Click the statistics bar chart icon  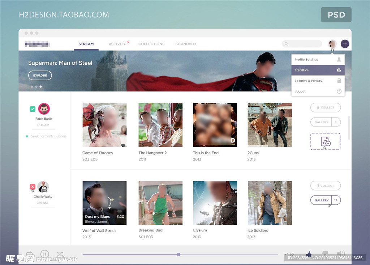[x=339, y=70]
